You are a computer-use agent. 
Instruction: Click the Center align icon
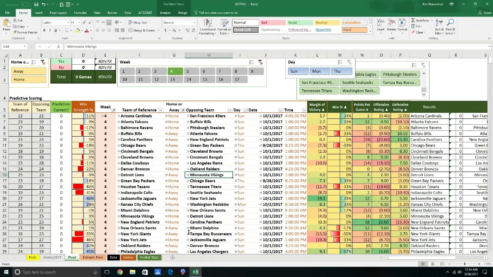(x=103, y=30)
